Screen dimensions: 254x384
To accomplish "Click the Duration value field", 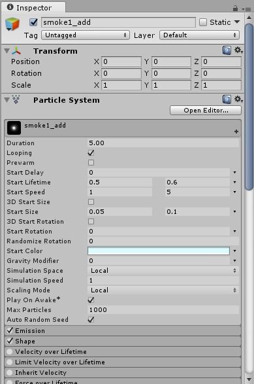I will 163,143.
